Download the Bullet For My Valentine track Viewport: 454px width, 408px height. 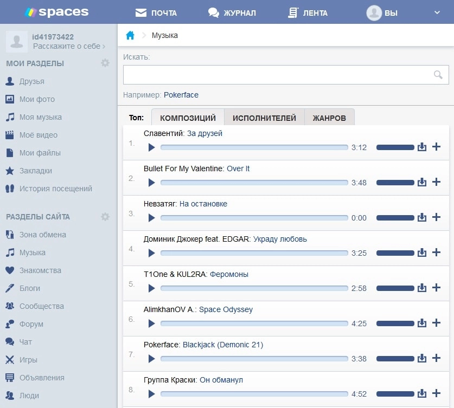pos(422,182)
